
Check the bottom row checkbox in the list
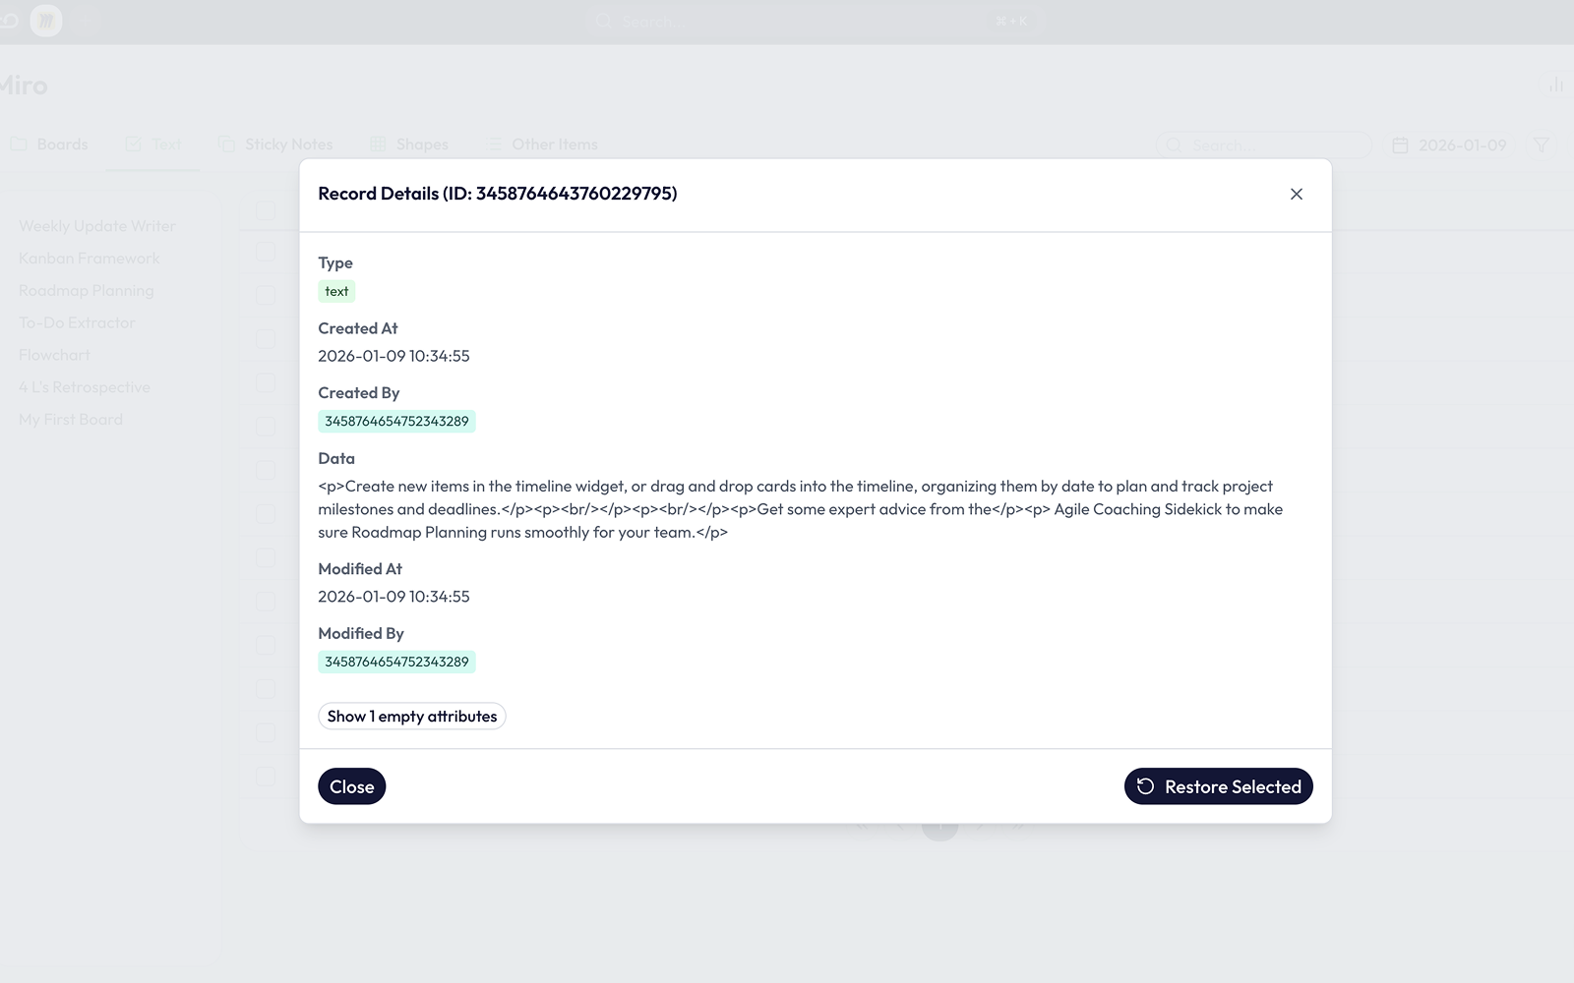266,776
